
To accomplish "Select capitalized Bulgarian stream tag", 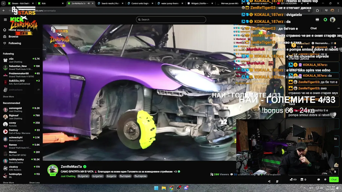I will [83, 176].
